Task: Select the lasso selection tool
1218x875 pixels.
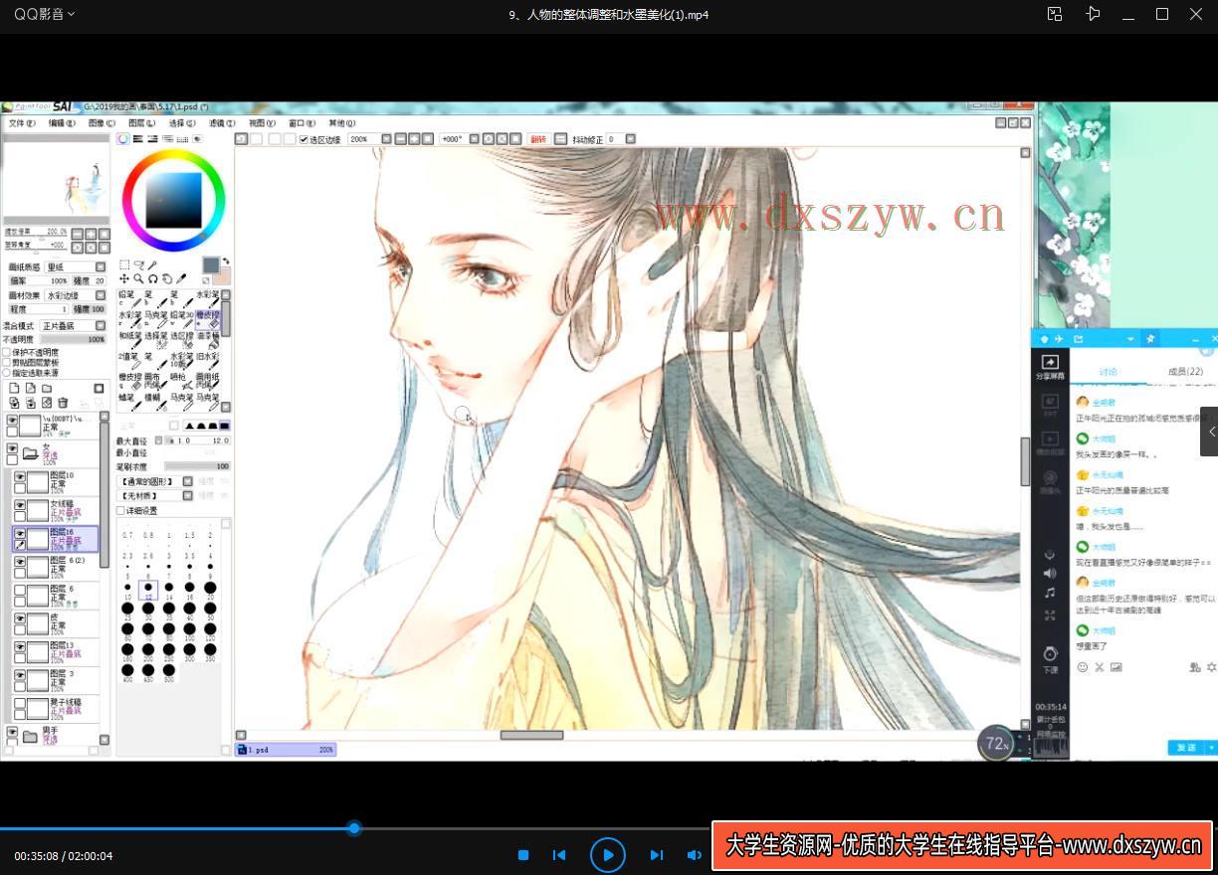Action: click(x=138, y=264)
